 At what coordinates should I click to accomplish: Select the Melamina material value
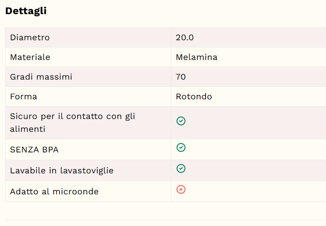coord(197,57)
